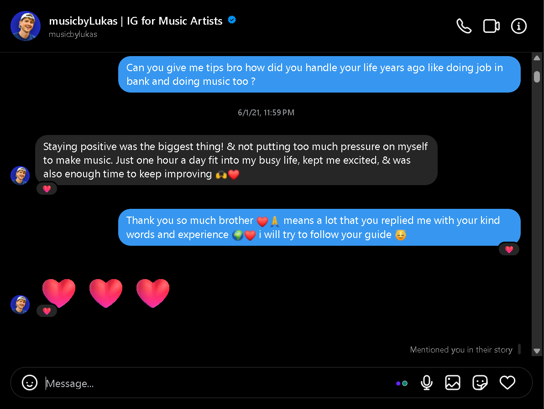Image resolution: width=544 pixels, height=409 pixels.
Task: Record a voice message
Action: [427, 383]
